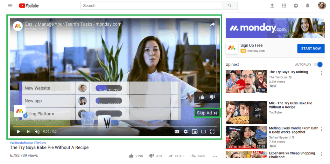
Task: Toggle closed captions CC
Action: (177, 132)
